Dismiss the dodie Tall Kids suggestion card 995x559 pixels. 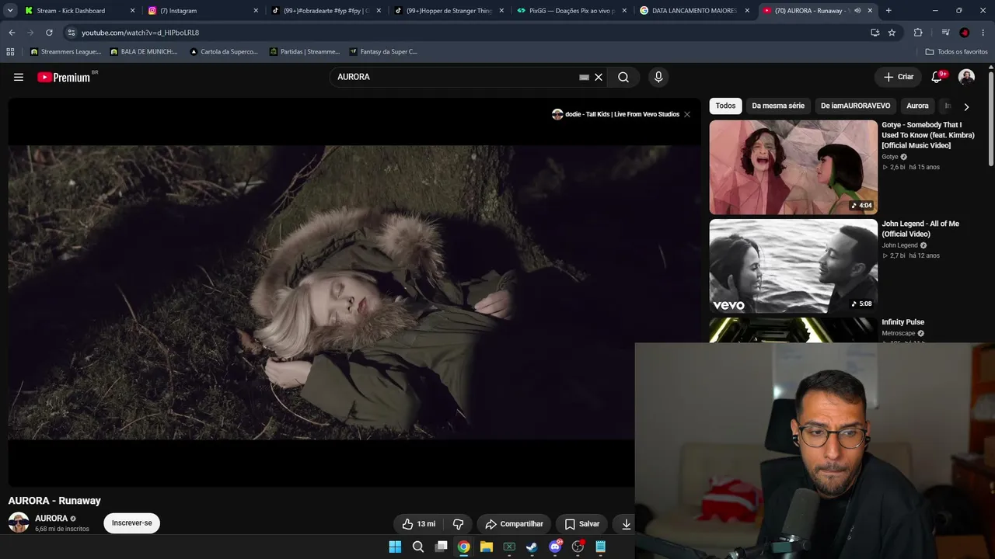(x=687, y=114)
